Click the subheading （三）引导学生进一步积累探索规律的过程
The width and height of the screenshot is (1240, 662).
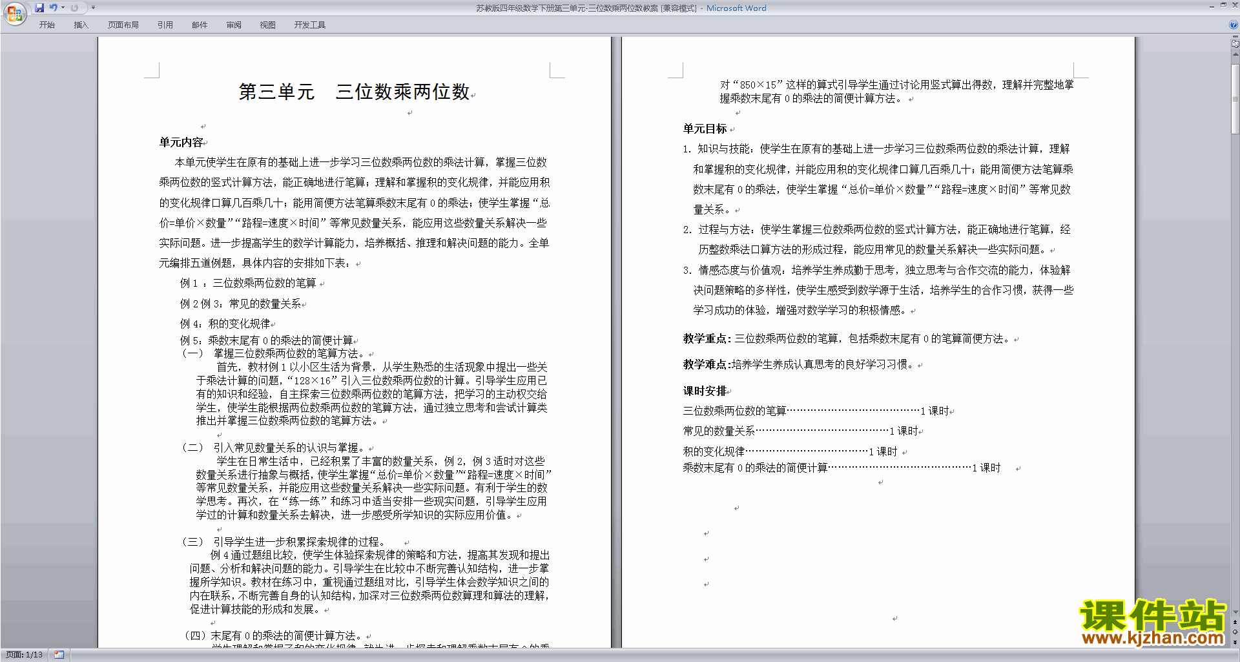pos(284,542)
